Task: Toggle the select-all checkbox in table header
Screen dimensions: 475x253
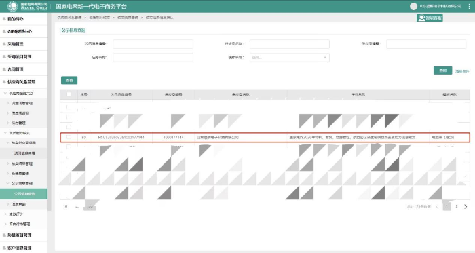Action: coord(69,94)
